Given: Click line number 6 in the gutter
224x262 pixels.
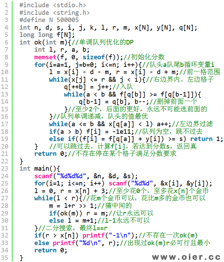Looking at the screenshot, I should click(6, 42).
